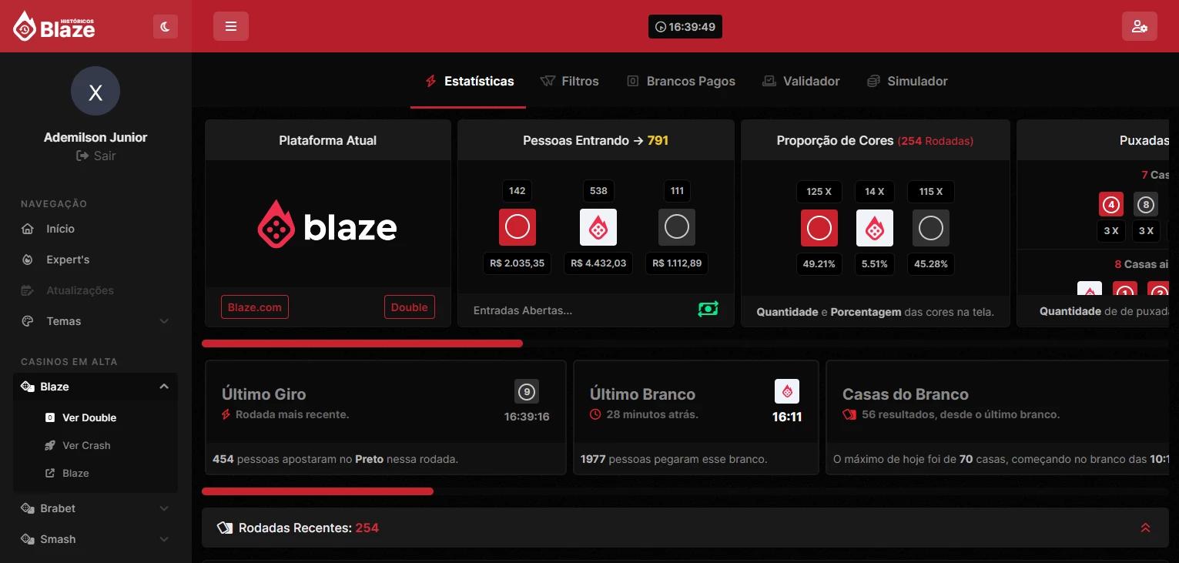Log out using Sair link
The image size is (1179, 563).
95,156
